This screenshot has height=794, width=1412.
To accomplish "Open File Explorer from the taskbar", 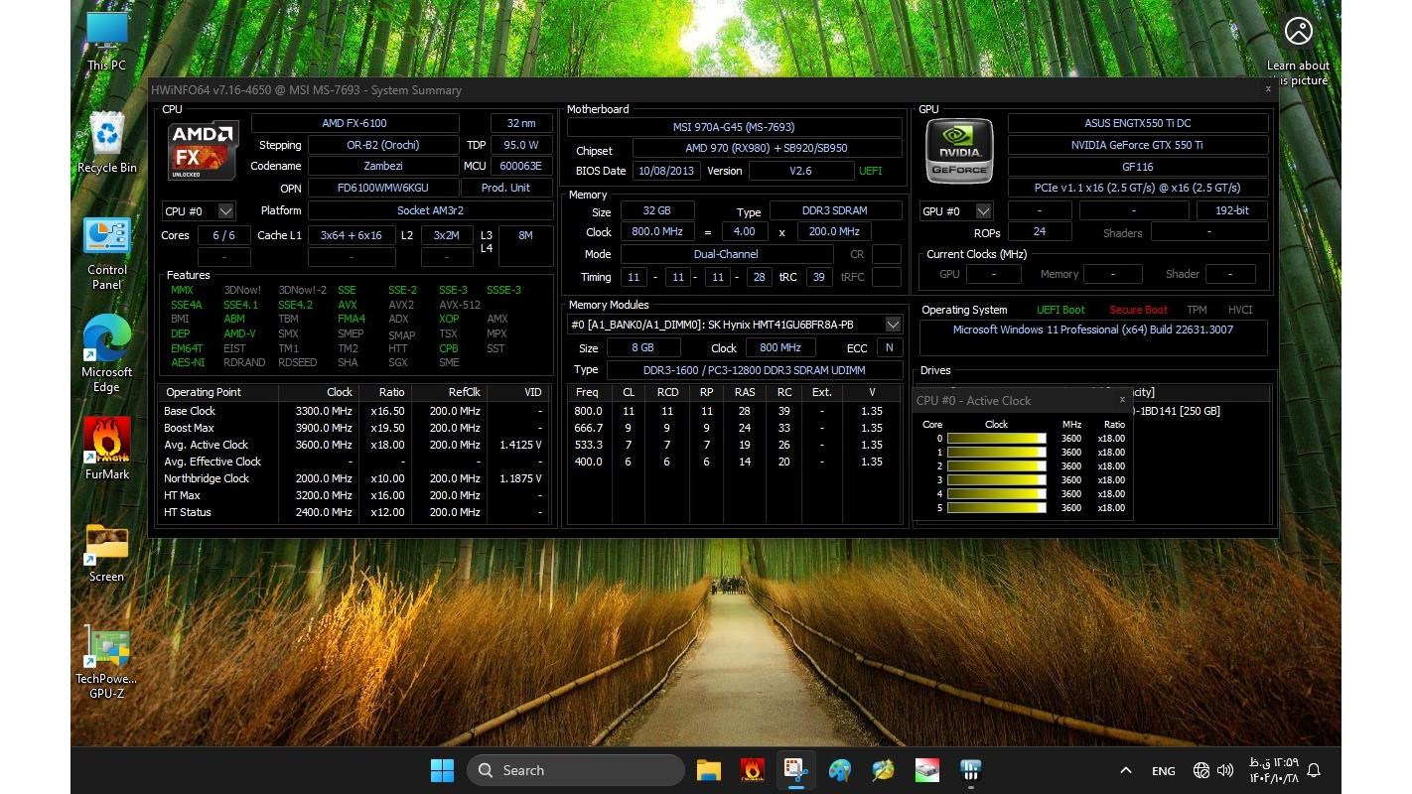I will 708,770.
